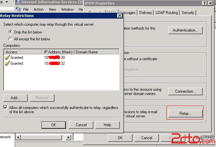Viewport: 216px width, 147px height.
Task: Click the Relay... button in SMTP Properties
Action: (x=185, y=114)
